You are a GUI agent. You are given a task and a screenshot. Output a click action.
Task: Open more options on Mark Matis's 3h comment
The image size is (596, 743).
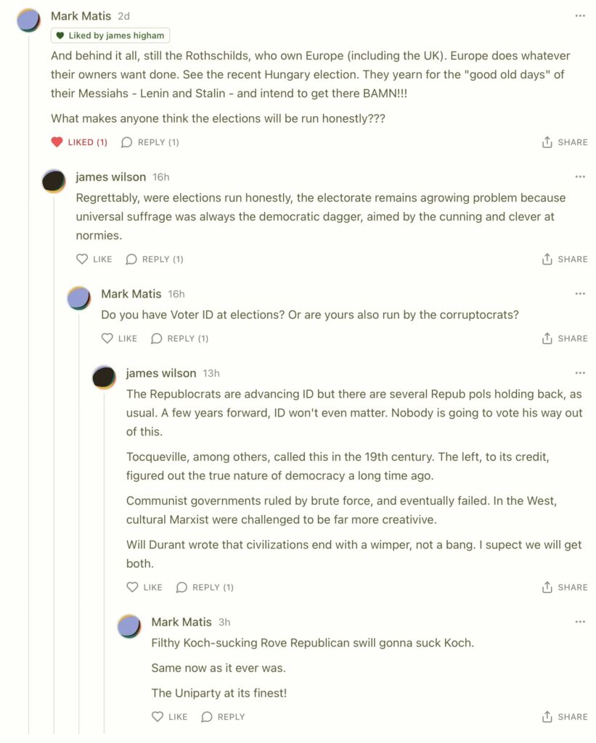tap(579, 622)
